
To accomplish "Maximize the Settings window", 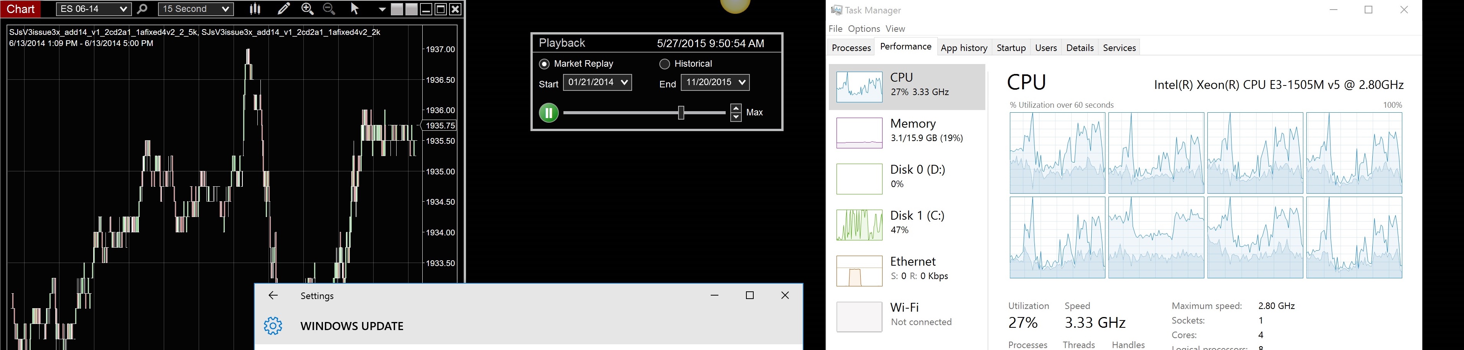I will (x=749, y=295).
